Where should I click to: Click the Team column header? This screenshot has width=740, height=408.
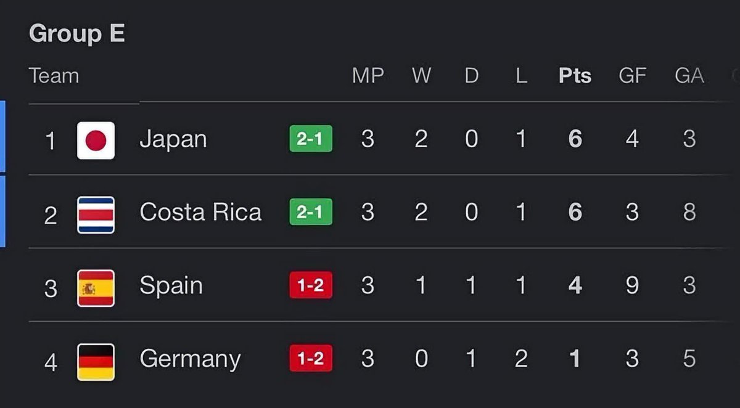pyautogui.click(x=54, y=76)
